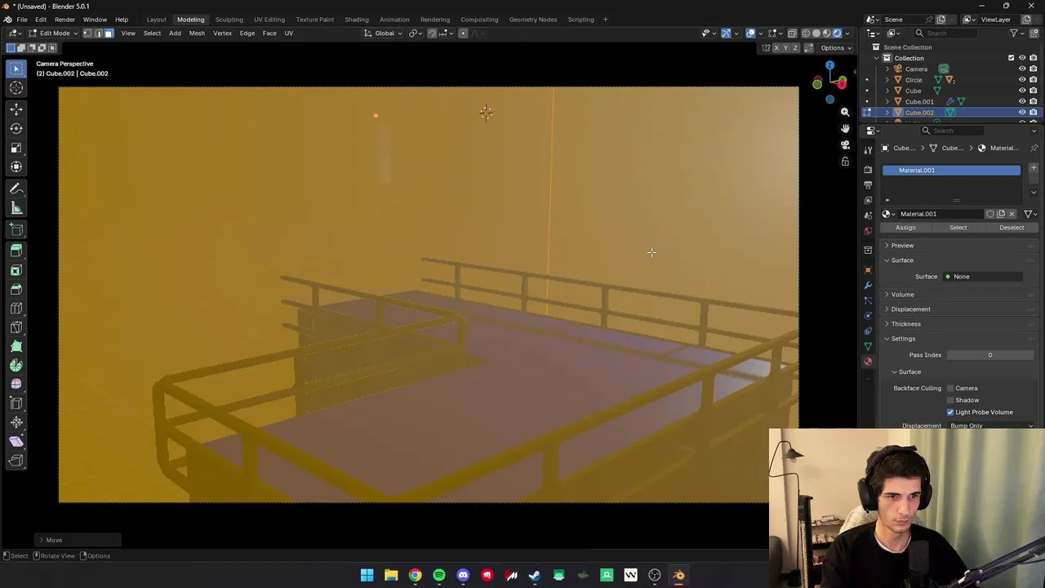
Task: Select the Shear tool
Action: [16, 442]
